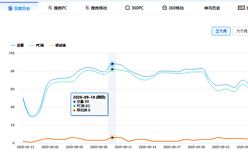The width and height of the screenshot is (248, 155).
Task: Click y-axis value 80
Action: [x=12, y=71]
